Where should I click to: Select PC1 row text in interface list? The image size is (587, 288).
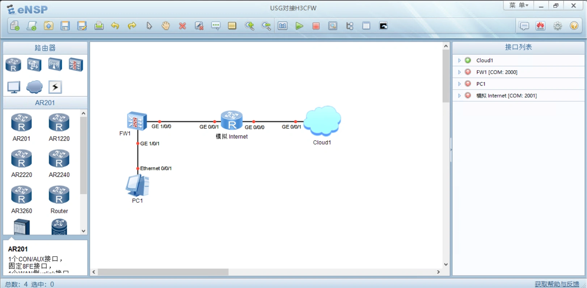[x=481, y=84]
